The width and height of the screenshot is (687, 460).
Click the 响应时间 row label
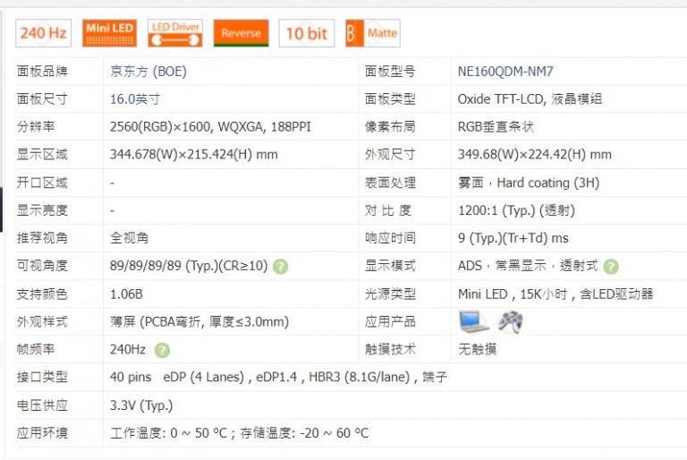click(390, 238)
